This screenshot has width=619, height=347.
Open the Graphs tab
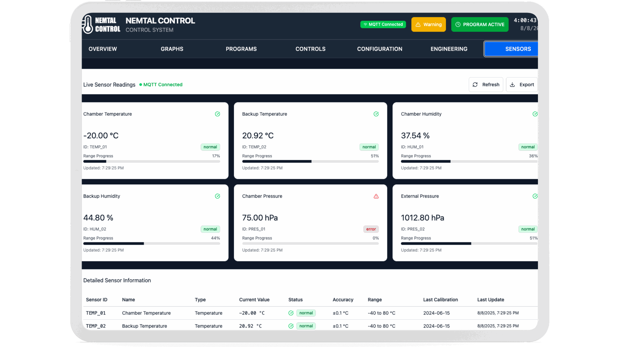(172, 49)
